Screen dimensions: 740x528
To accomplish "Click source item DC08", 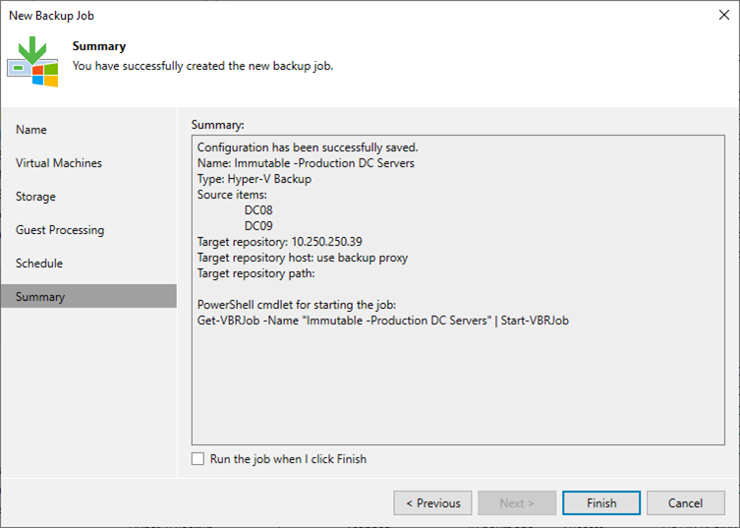I will (x=258, y=210).
